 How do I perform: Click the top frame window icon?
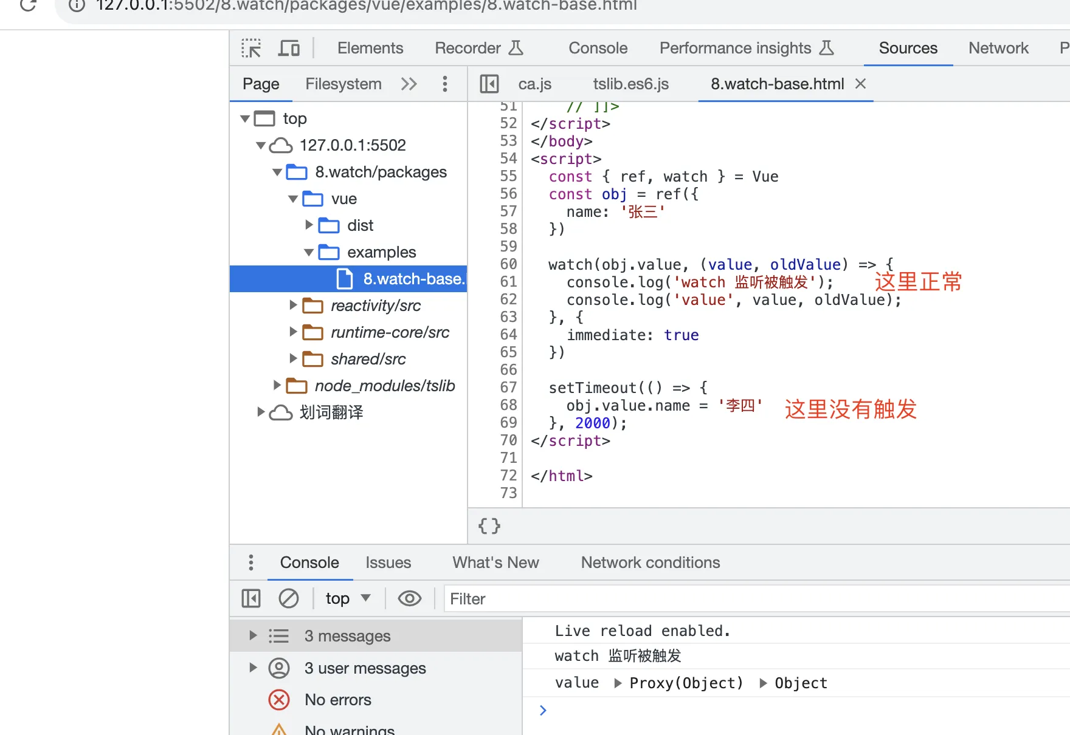pyautogui.click(x=264, y=118)
